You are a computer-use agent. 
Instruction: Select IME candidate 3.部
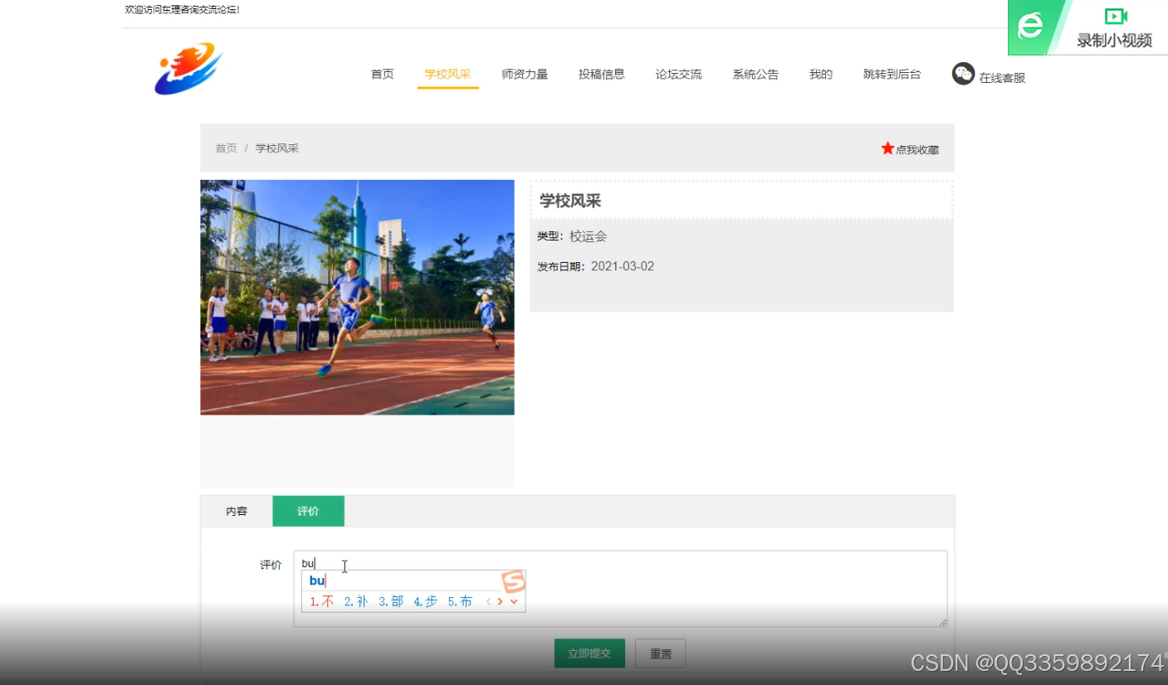click(x=391, y=602)
